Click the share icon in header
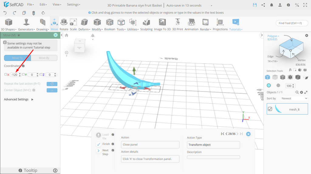 coord(263,5)
